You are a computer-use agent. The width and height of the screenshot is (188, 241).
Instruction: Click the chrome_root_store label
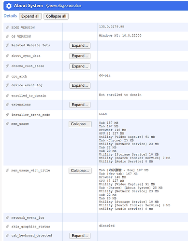[28, 66]
